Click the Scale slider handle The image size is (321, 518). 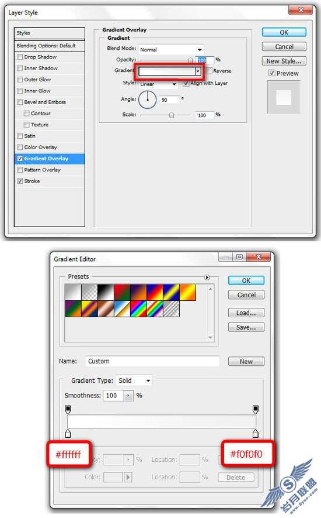(172, 115)
